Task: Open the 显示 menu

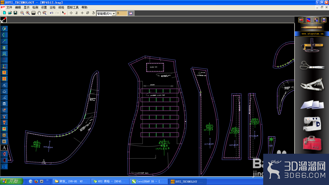Action: 26,7
